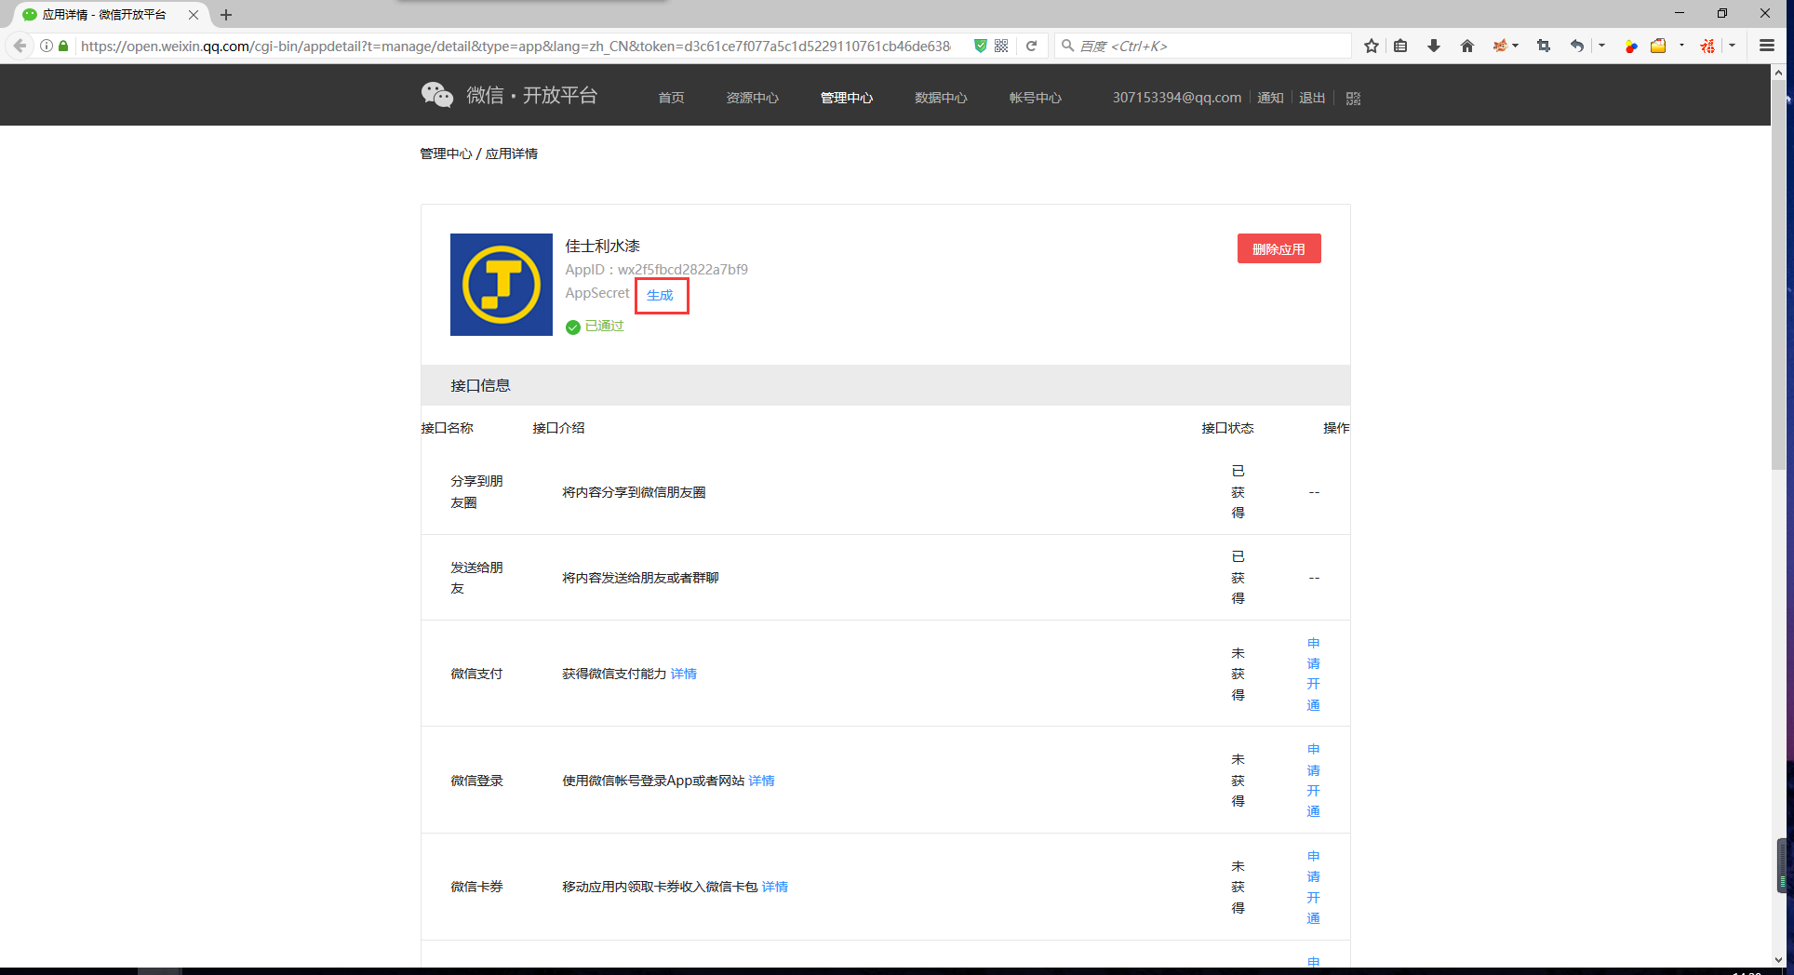This screenshot has height=975, width=1794.
Task: Click the 分享到朋友圈 interface name
Action: [476, 491]
